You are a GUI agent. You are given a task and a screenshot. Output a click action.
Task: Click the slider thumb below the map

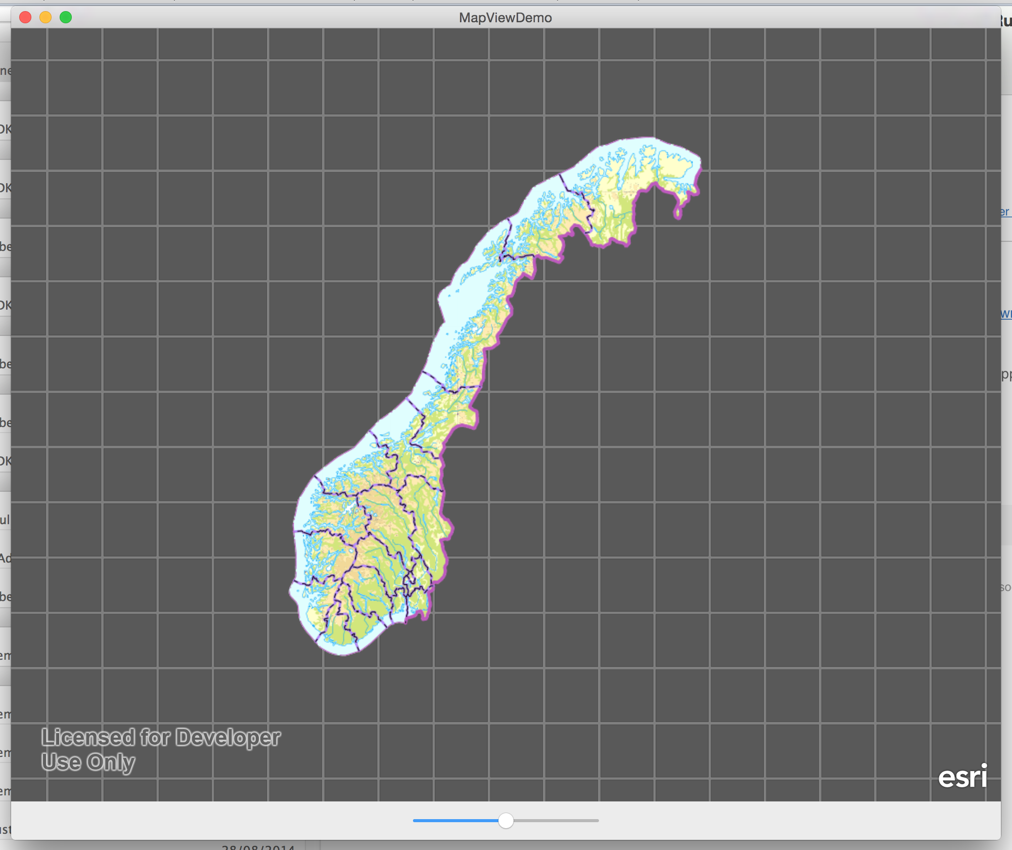pos(505,821)
